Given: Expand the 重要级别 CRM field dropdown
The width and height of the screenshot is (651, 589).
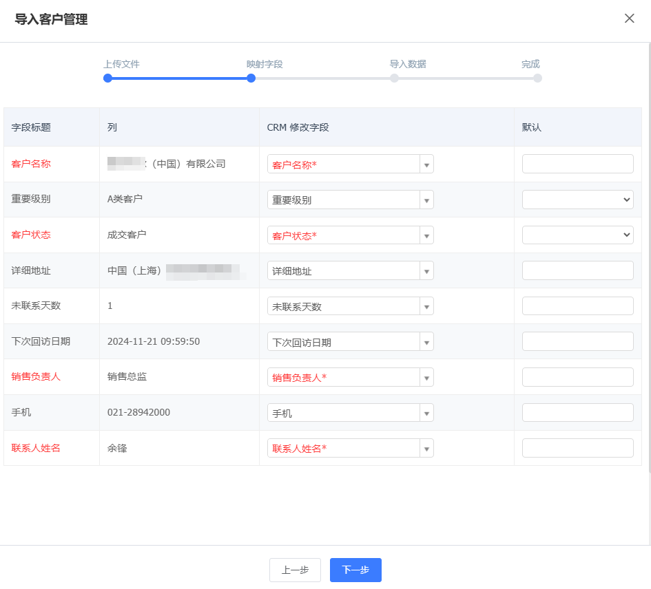Looking at the screenshot, I should click(x=350, y=200).
